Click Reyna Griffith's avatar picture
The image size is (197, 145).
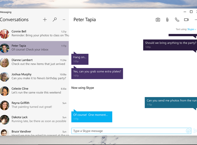point(4,106)
